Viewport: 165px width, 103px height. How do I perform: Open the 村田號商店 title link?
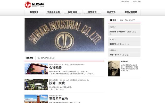click(125, 61)
